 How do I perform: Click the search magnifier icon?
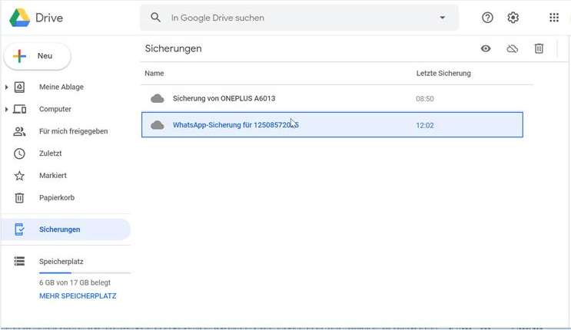156,18
